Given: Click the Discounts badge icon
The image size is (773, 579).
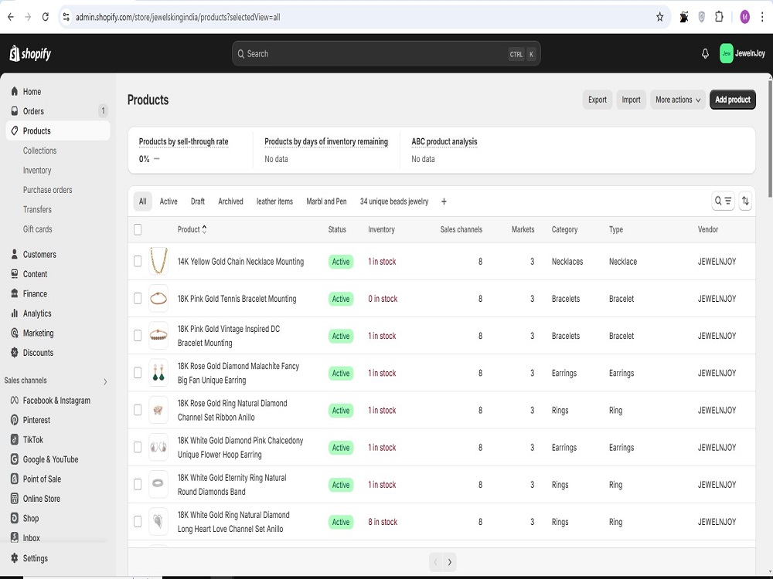Looking at the screenshot, I should pyautogui.click(x=14, y=353).
